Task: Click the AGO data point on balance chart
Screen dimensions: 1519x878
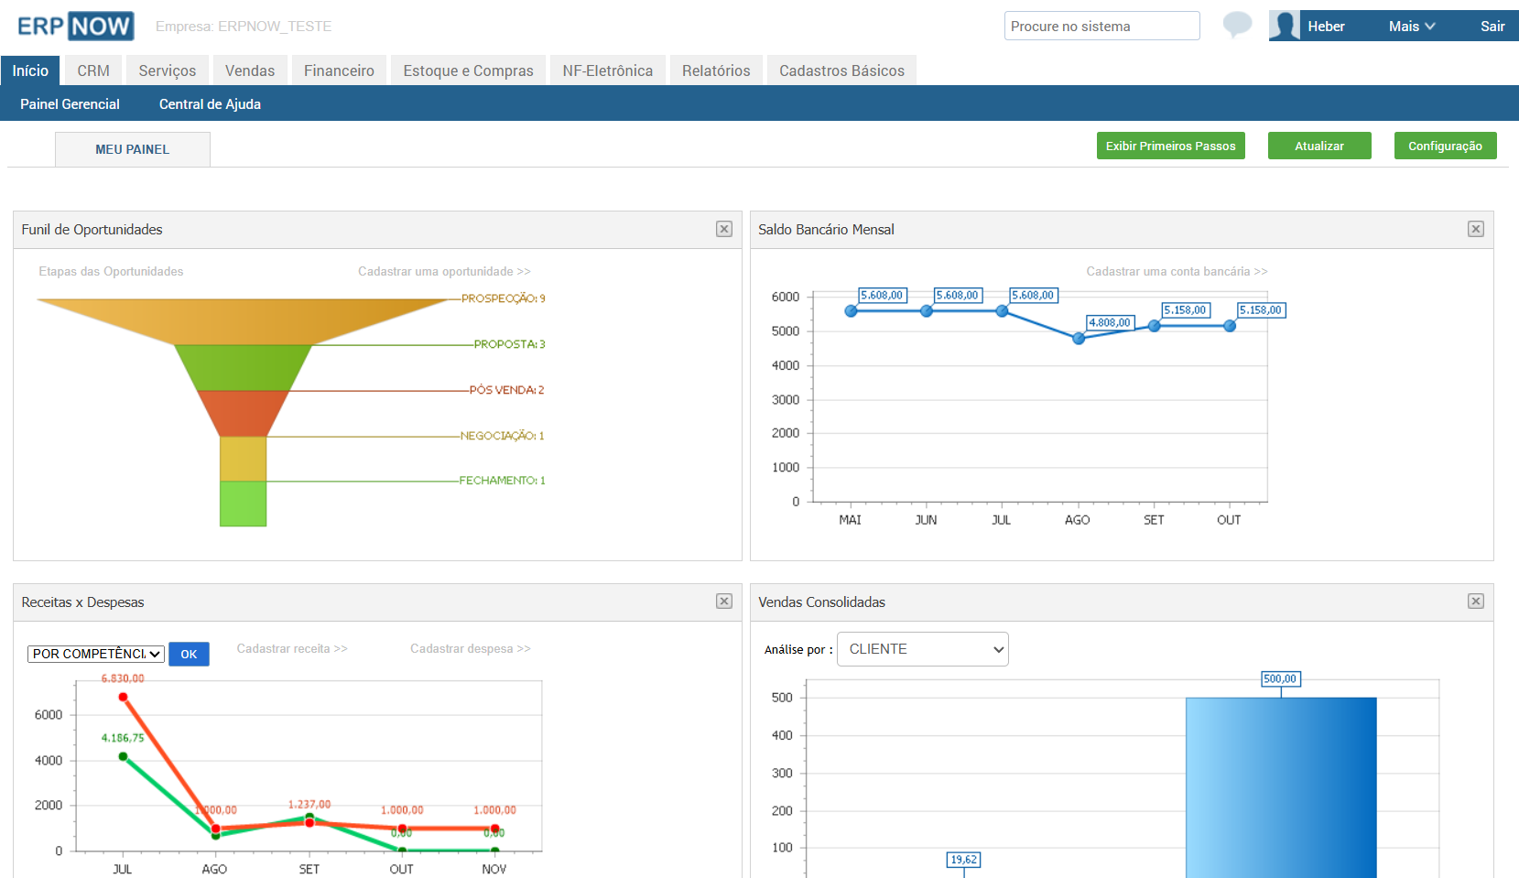Action: [1079, 339]
